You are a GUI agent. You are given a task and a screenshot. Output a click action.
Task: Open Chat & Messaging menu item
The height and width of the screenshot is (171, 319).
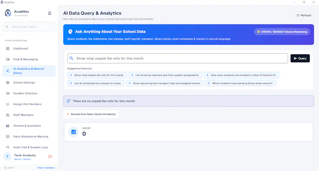(29, 59)
